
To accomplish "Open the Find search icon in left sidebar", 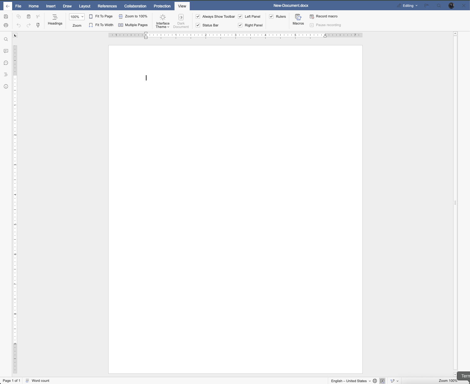I will tap(6, 39).
